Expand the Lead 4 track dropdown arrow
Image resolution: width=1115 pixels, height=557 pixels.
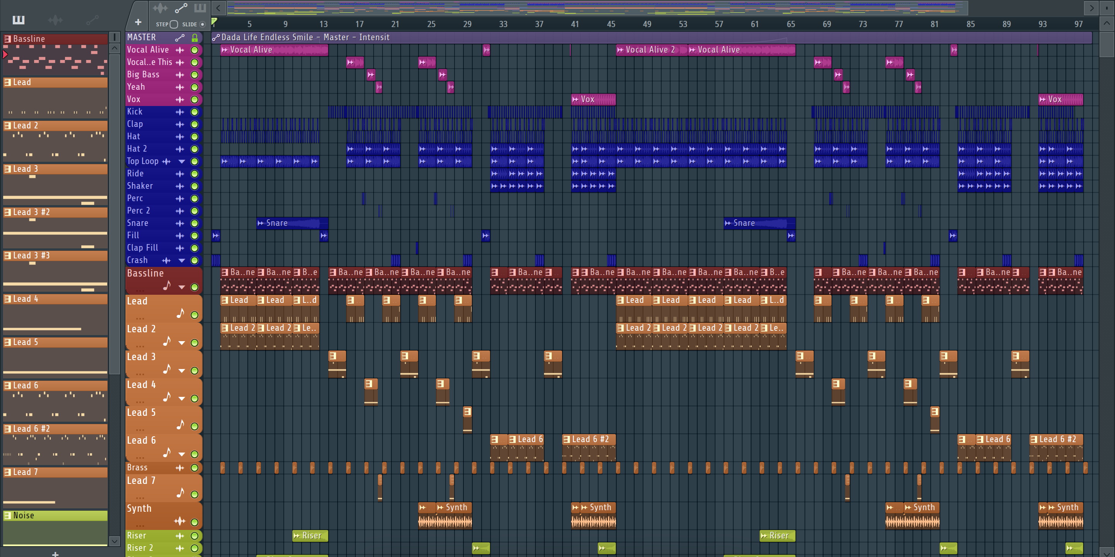[182, 399]
